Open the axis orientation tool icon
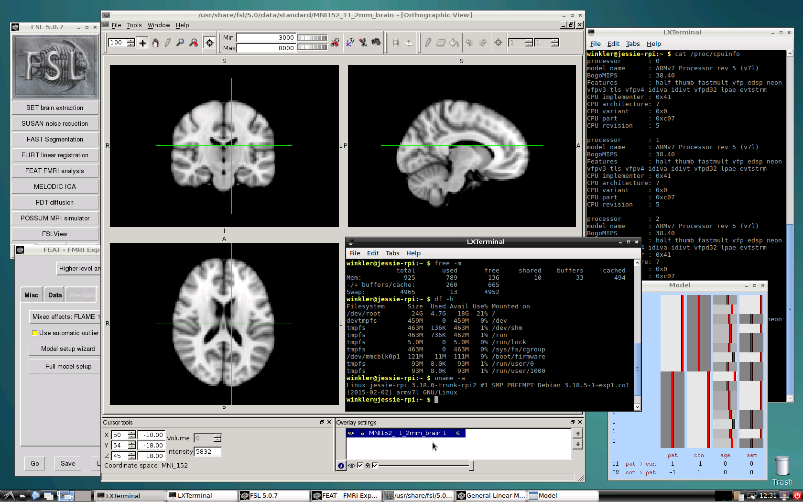803x502 pixels. tap(350, 43)
